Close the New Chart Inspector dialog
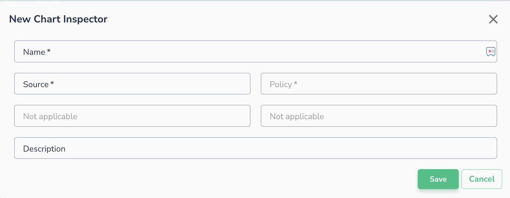510x198 pixels. (493, 19)
